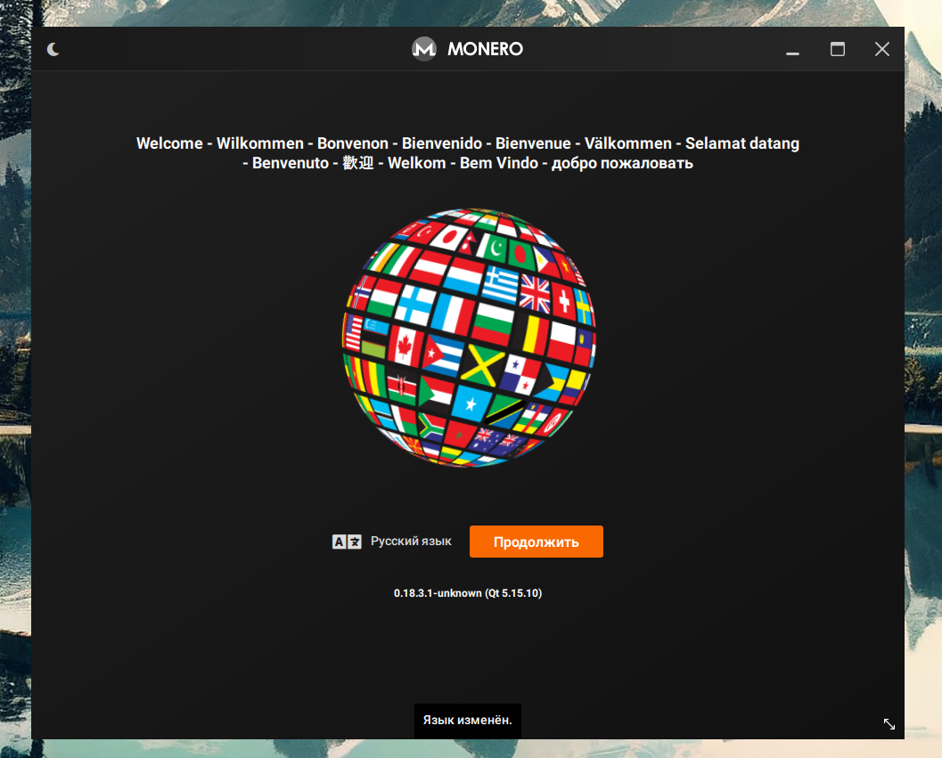Click the Cuban flag on the globe
The width and height of the screenshot is (942, 758).
pos(443,355)
